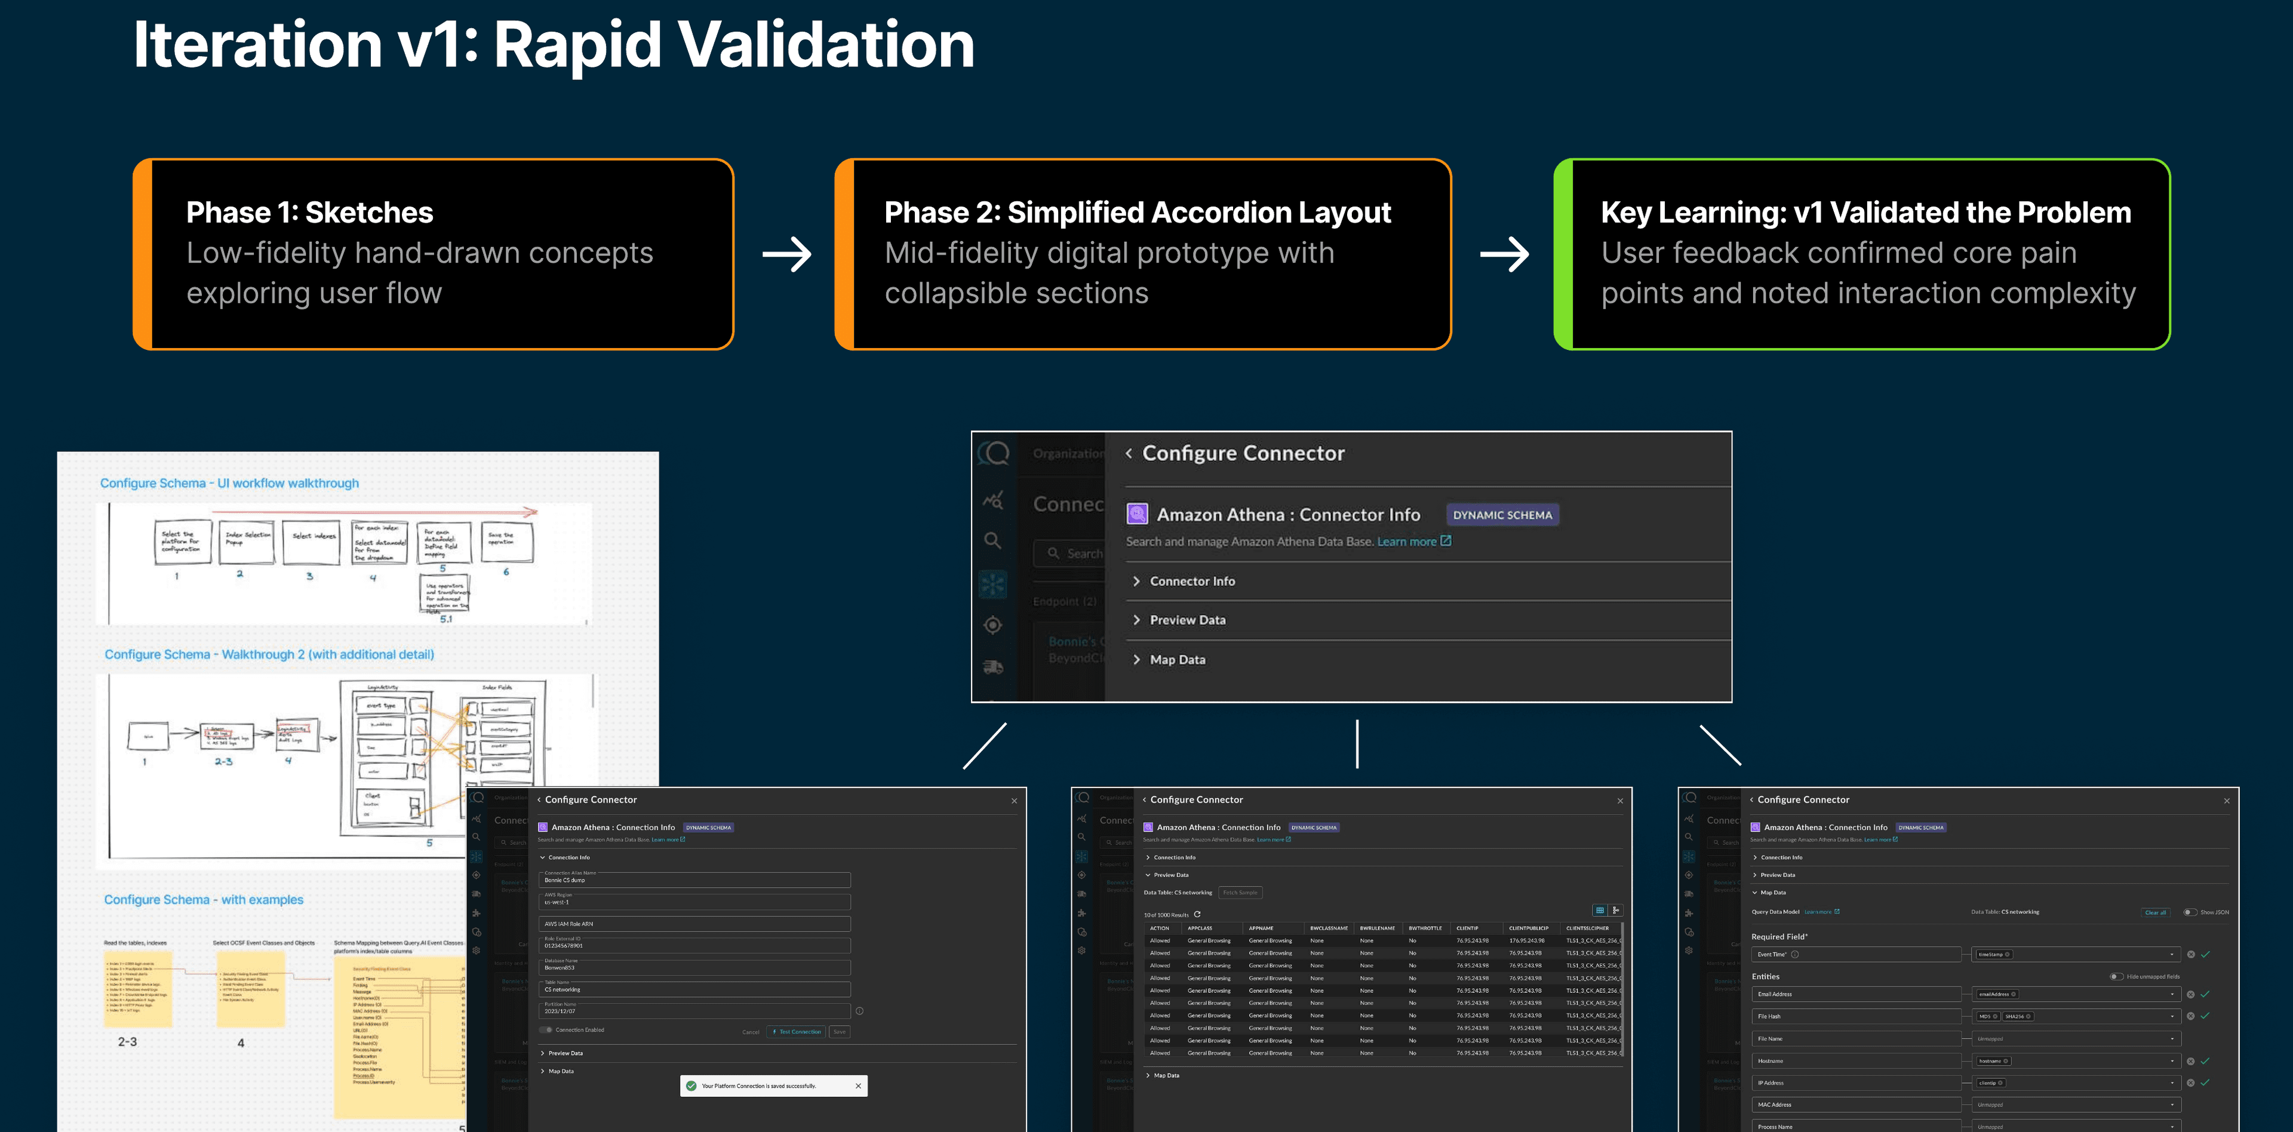Click ACTION column header in results table

pos(1159,928)
